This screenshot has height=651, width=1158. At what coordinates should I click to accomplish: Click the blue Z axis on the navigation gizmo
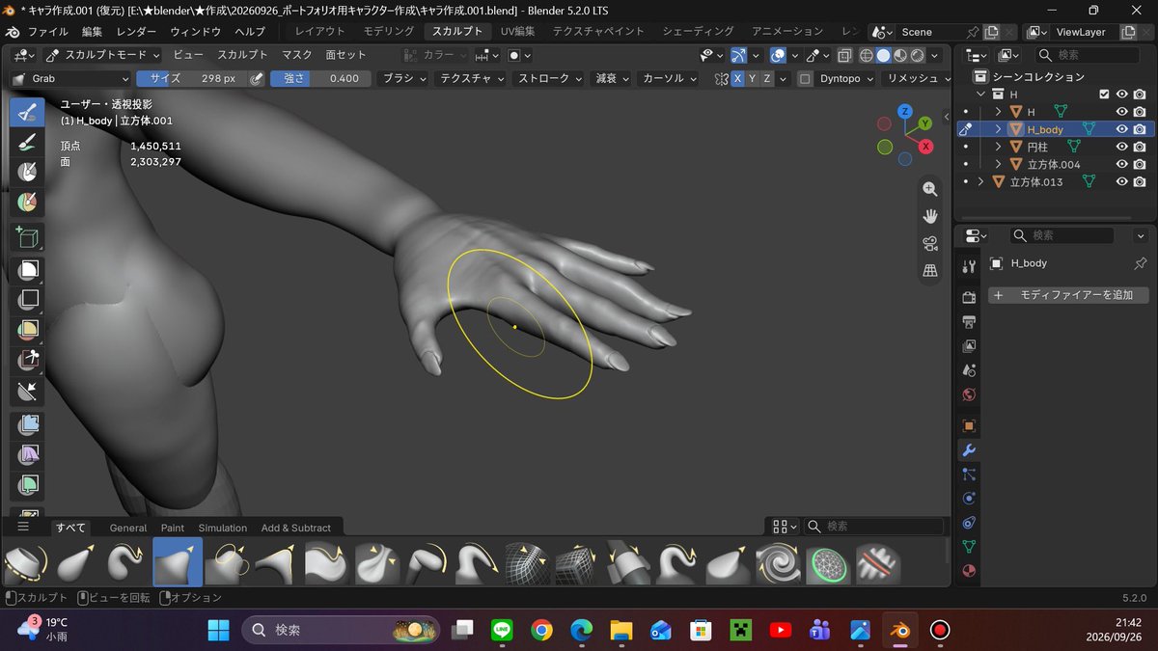(905, 112)
